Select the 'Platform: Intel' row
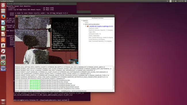This screenshot has width=187, height=105. (93, 28)
